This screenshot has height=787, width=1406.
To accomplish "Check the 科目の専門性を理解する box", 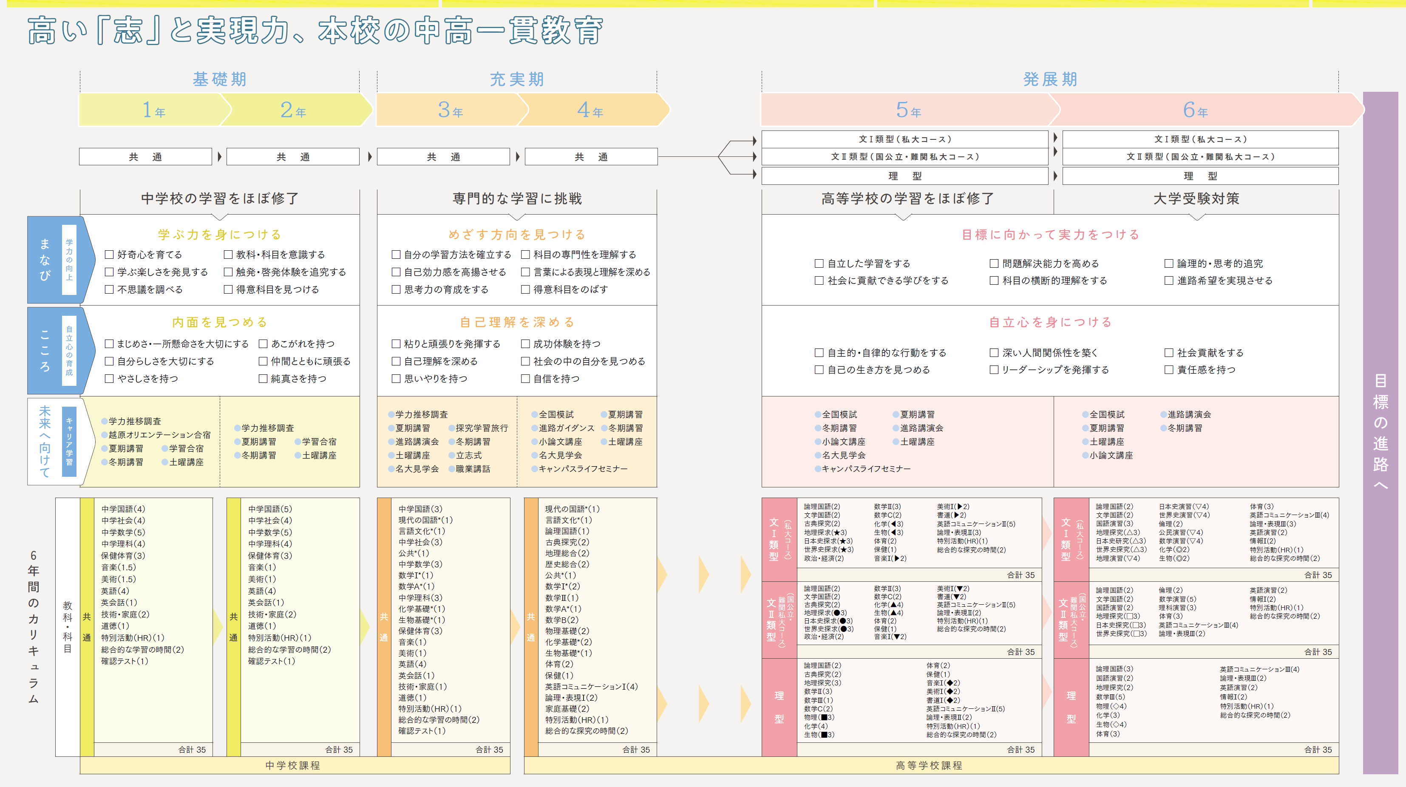I will click(x=525, y=254).
